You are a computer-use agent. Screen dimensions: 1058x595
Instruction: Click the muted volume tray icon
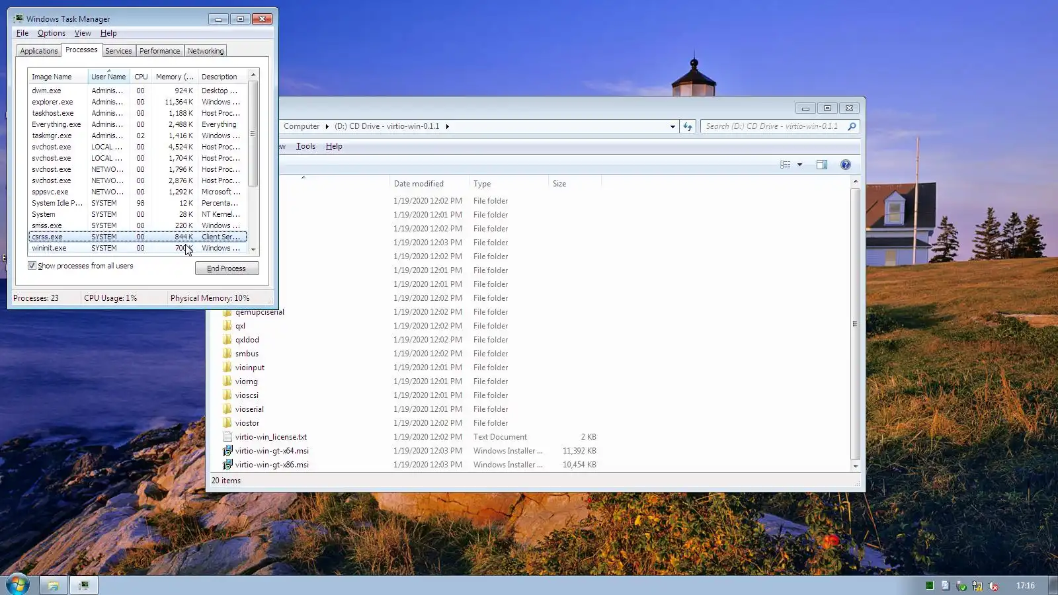coord(993,586)
